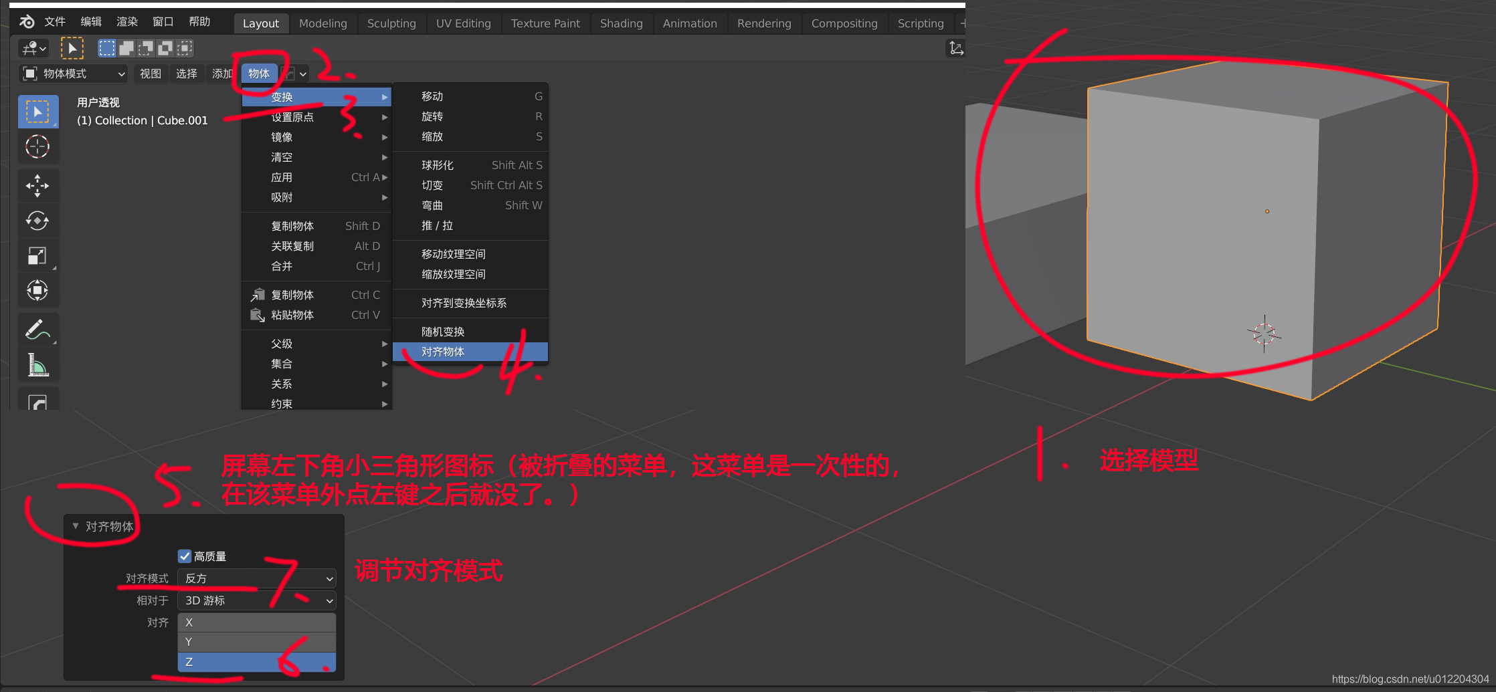Toggle the X align axis button
The height and width of the screenshot is (692, 1496).
(x=257, y=622)
